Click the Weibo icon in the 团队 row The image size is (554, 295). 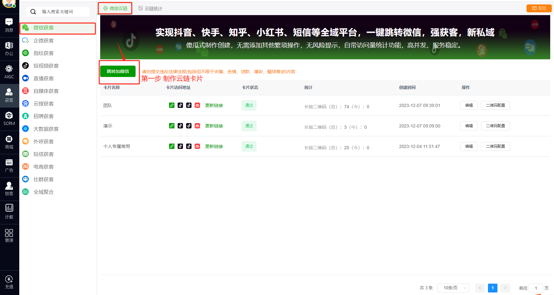[x=197, y=105]
